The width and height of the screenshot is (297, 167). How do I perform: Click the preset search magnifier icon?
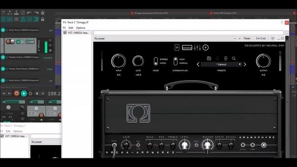(234, 58)
